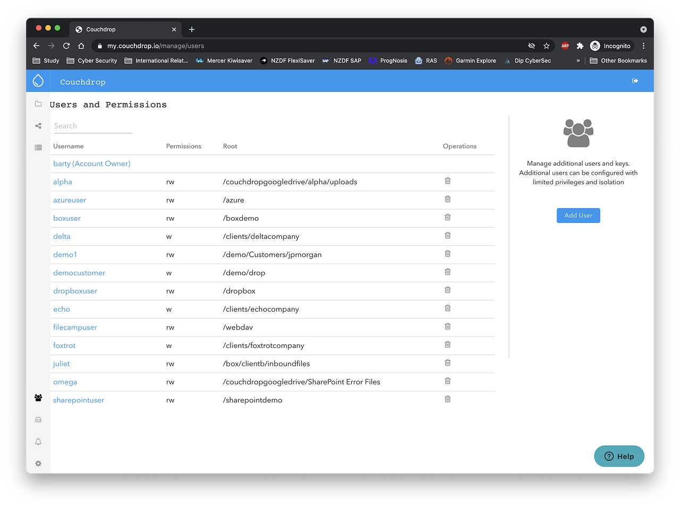Open a new browser tab
680x508 pixels.
coord(192,29)
